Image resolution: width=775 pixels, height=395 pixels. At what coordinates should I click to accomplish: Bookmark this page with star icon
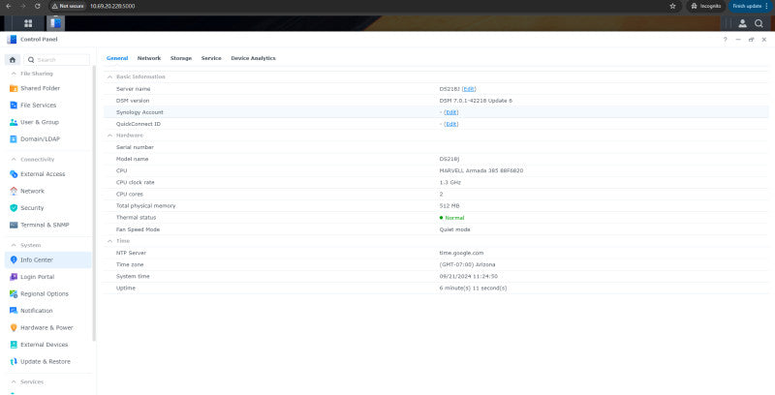pos(672,6)
